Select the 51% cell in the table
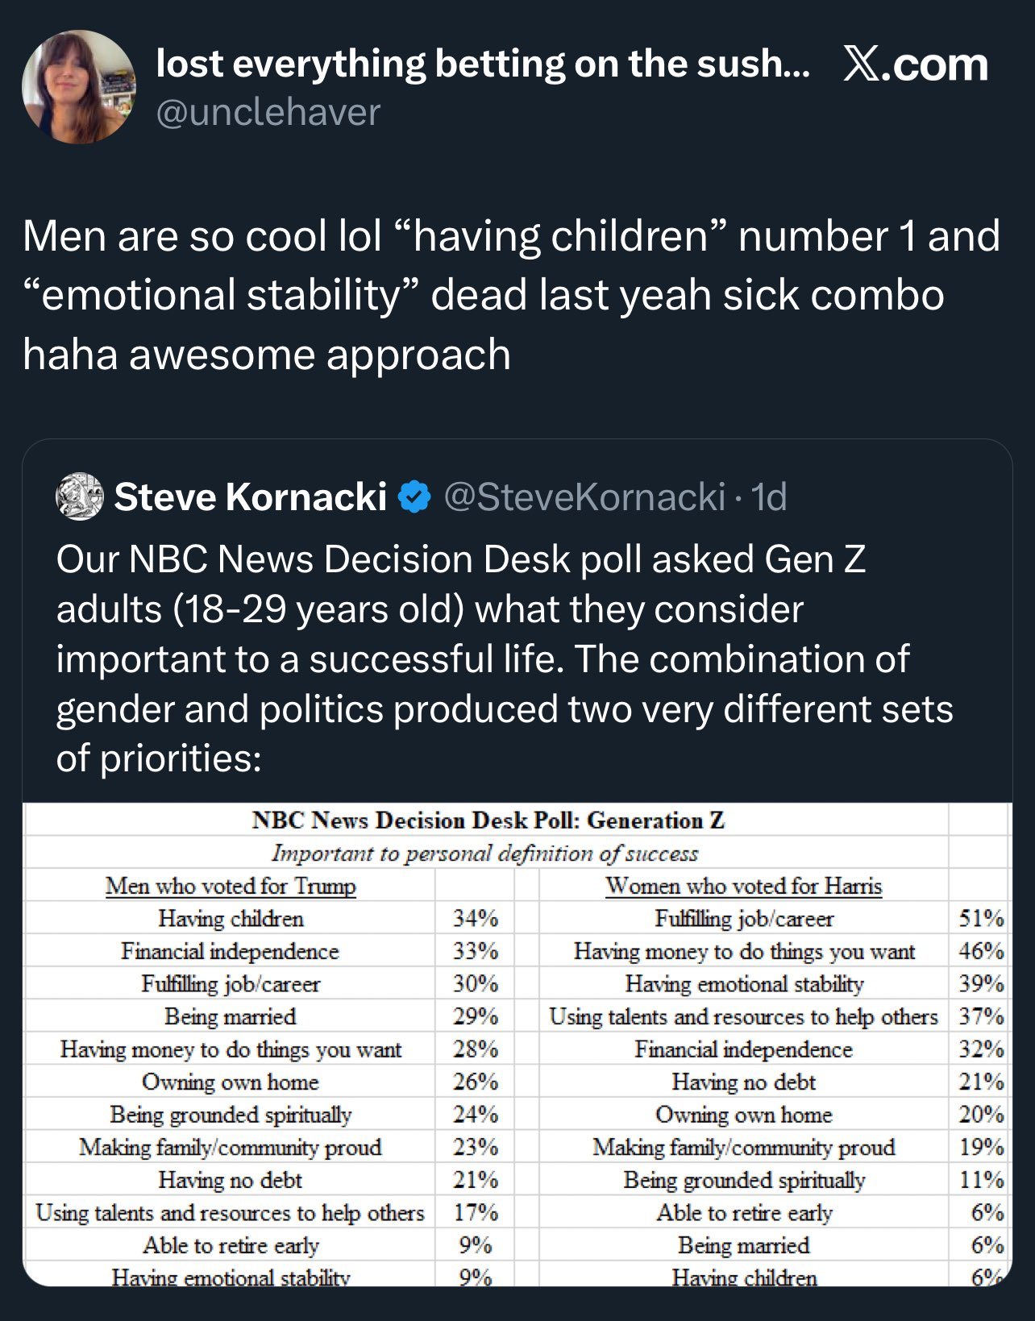Viewport: 1035px width, 1321px height. click(980, 918)
